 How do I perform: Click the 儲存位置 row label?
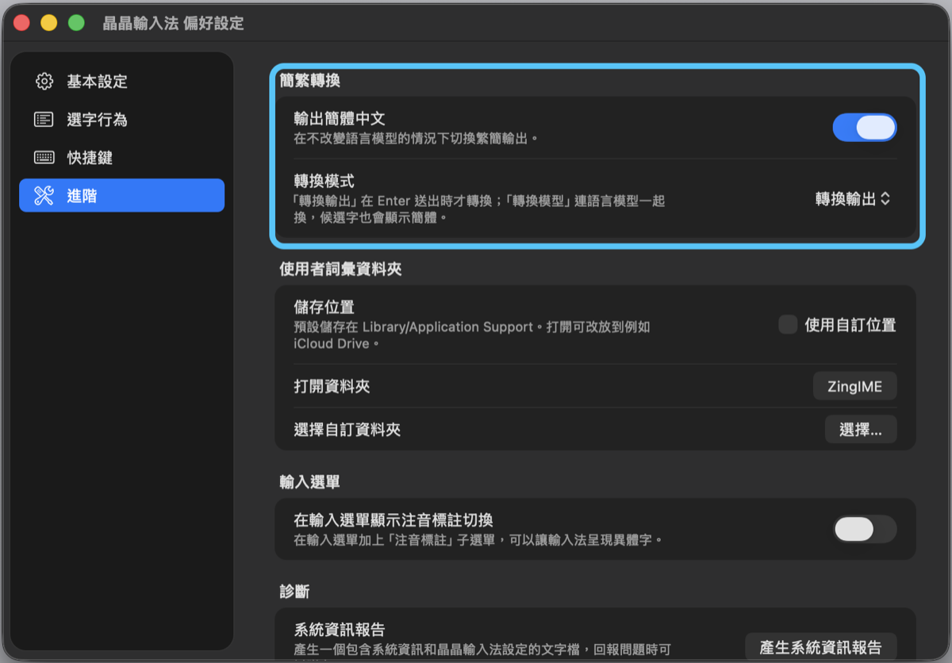pos(324,307)
